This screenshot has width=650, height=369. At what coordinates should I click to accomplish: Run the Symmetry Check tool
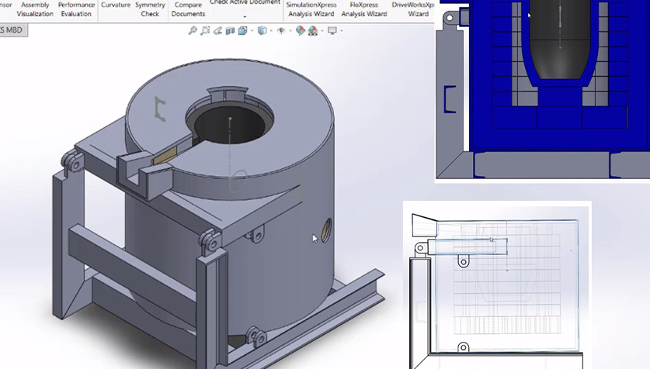coord(150,9)
